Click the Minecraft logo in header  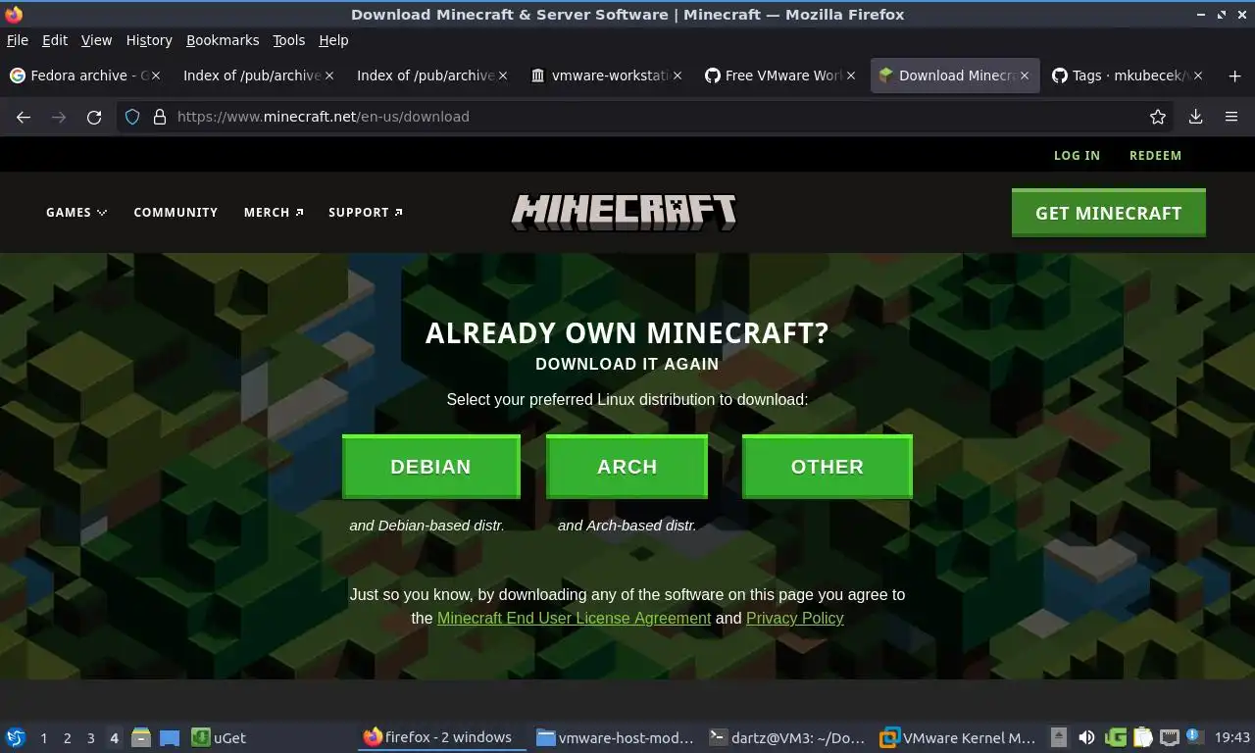click(x=624, y=212)
